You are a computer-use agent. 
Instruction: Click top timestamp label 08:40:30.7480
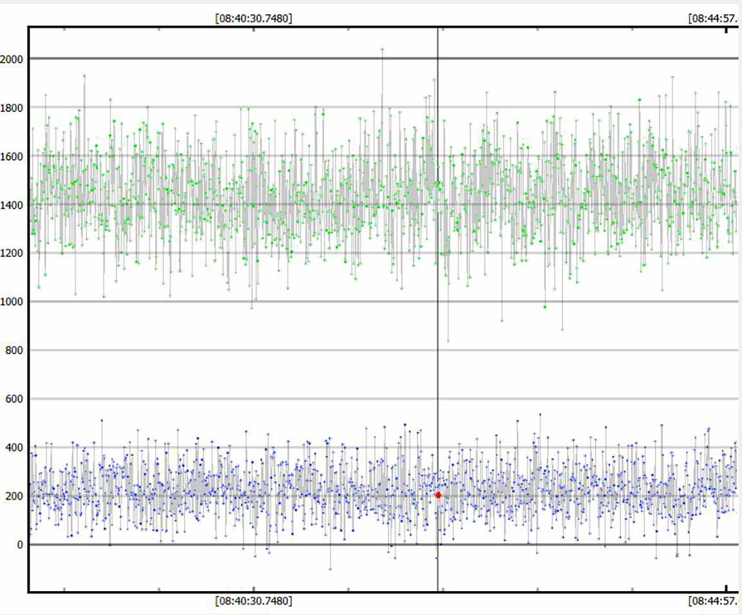tap(254, 19)
